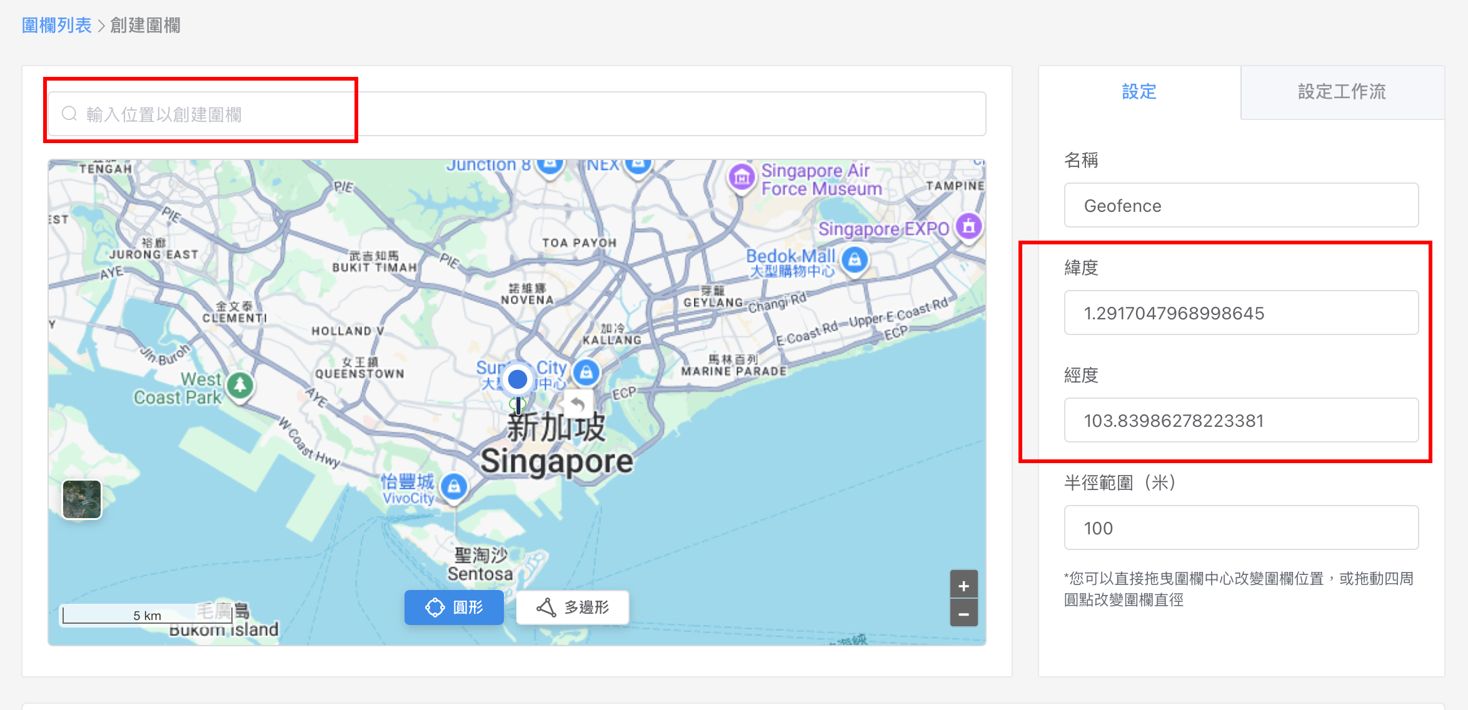This screenshot has width=1468, height=710.
Task: Click the 緯度 latitude input field
Action: (1241, 313)
